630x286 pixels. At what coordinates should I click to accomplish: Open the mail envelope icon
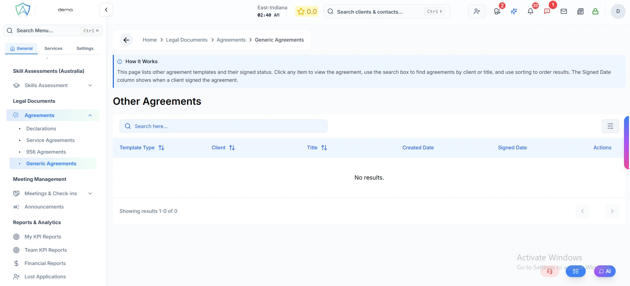pos(564,11)
